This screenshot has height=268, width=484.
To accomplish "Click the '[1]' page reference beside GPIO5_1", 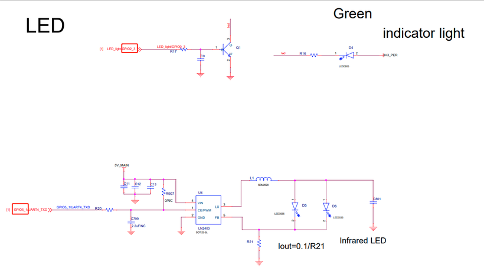I will pyautogui.click(x=8, y=210).
